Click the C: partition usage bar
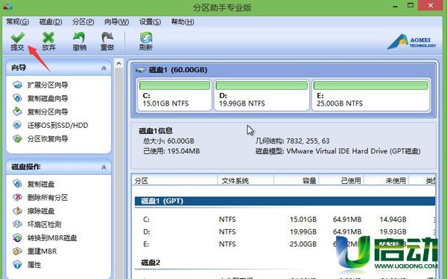This screenshot has height=279, width=447. 174,85
